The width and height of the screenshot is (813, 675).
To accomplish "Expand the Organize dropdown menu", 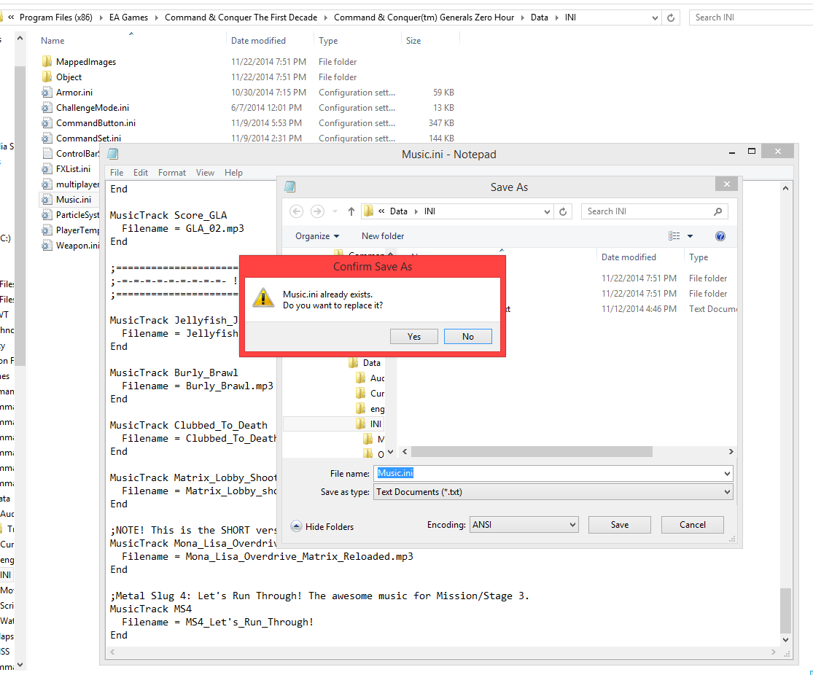I will (317, 236).
